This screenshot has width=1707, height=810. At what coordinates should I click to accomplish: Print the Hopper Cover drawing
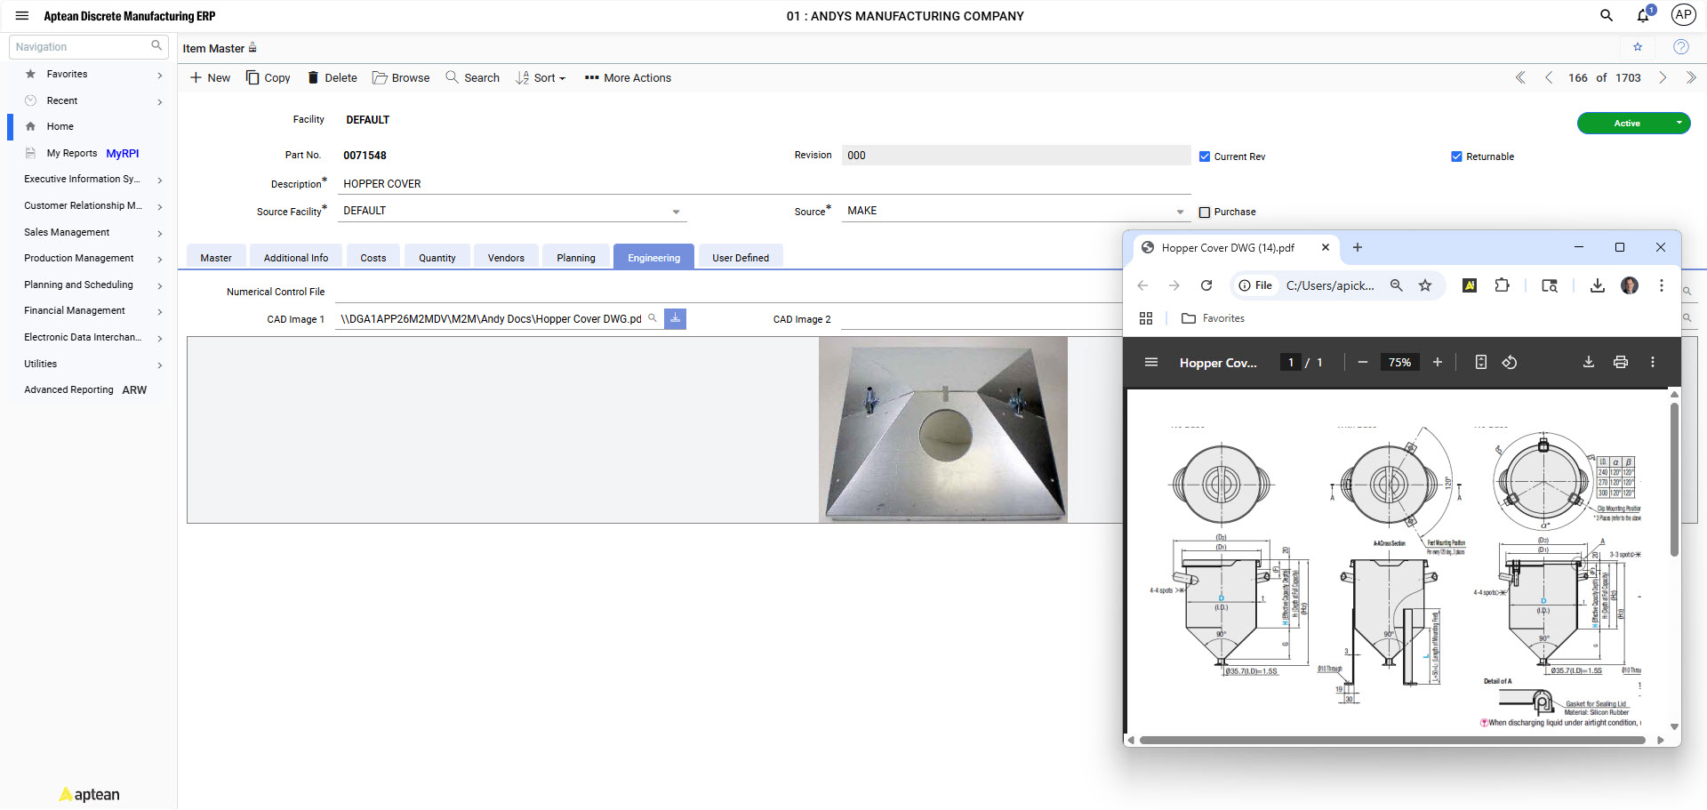1620,362
